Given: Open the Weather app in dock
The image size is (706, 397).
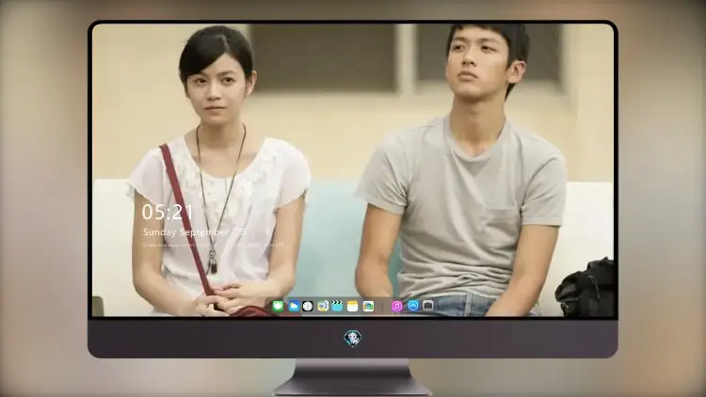Looking at the screenshot, I should click(294, 306).
